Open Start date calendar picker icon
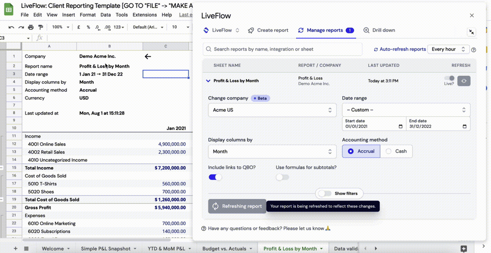This screenshot has height=253, width=491. 401,126
